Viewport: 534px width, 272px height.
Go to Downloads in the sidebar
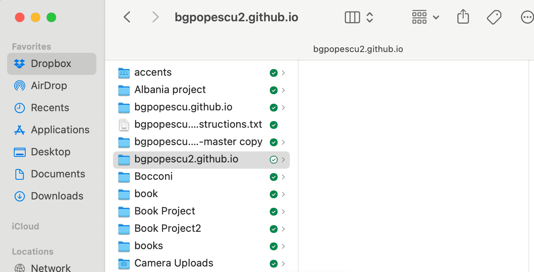point(57,196)
